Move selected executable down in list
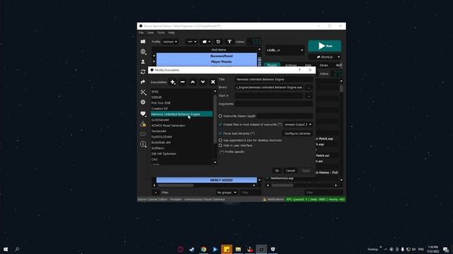Viewport: 453px width, 254px height. pos(203,82)
